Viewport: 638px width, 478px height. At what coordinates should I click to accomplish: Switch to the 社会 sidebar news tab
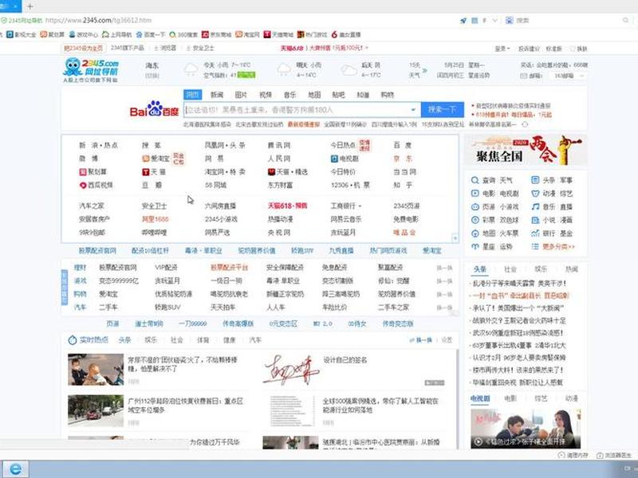coord(510,269)
